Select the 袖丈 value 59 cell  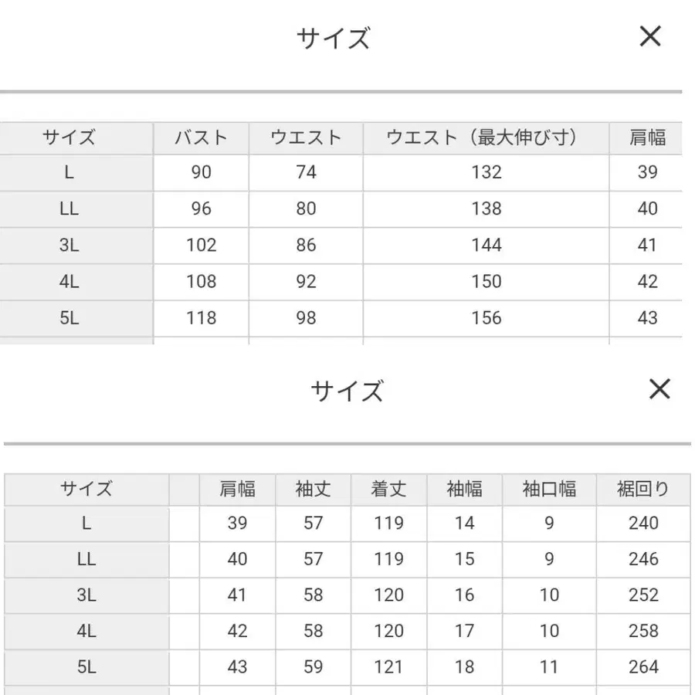(313, 667)
